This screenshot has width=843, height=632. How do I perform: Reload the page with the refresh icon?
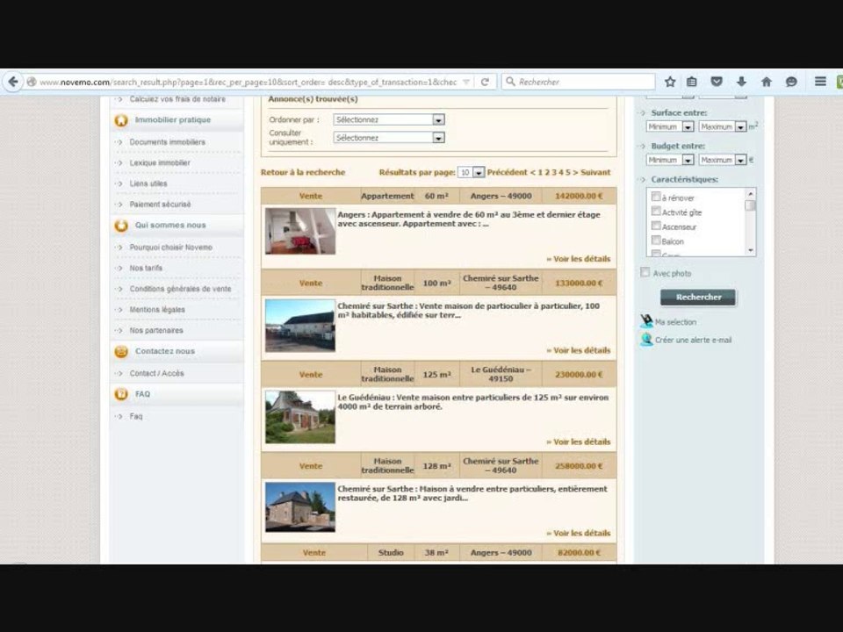(x=485, y=82)
